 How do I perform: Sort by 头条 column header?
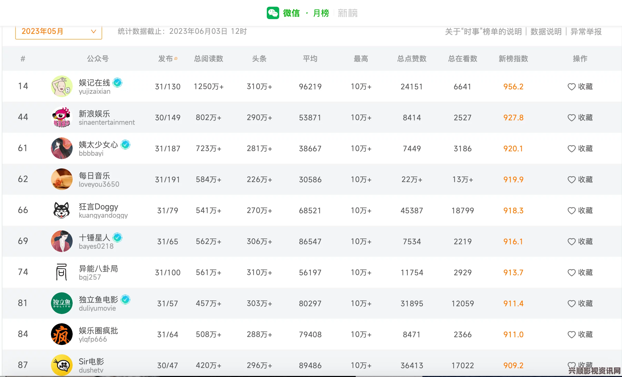click(x=259, y=59)
